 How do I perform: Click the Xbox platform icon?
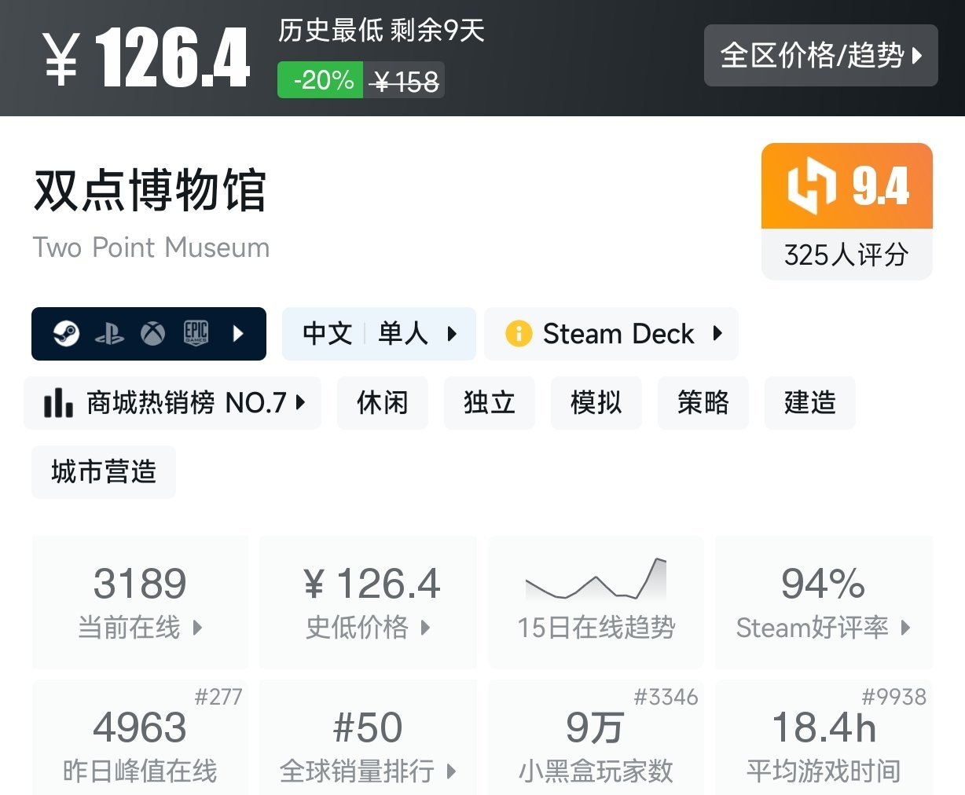point(152,334)
